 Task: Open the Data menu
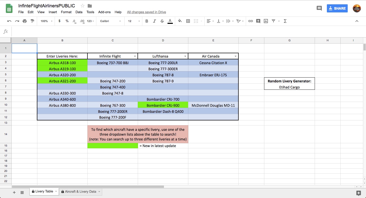pos(79,12)
